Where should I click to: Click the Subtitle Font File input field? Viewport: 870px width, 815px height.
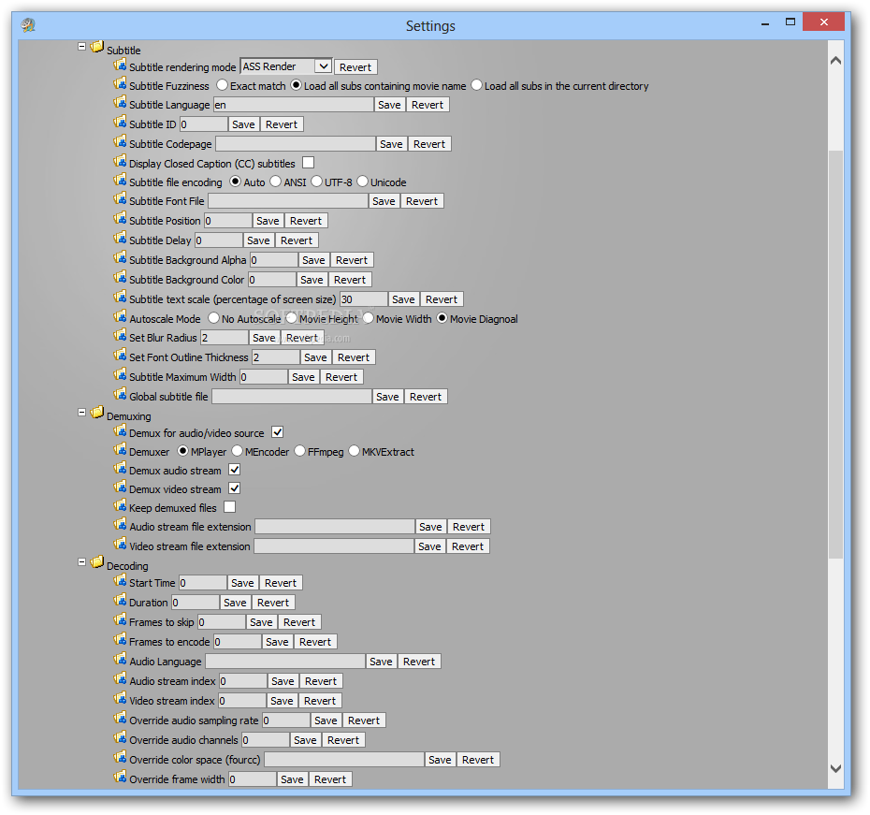pos(288,201)
